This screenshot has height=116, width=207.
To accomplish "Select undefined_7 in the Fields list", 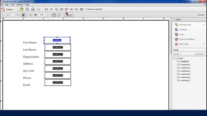I will (x=185, y=80).
